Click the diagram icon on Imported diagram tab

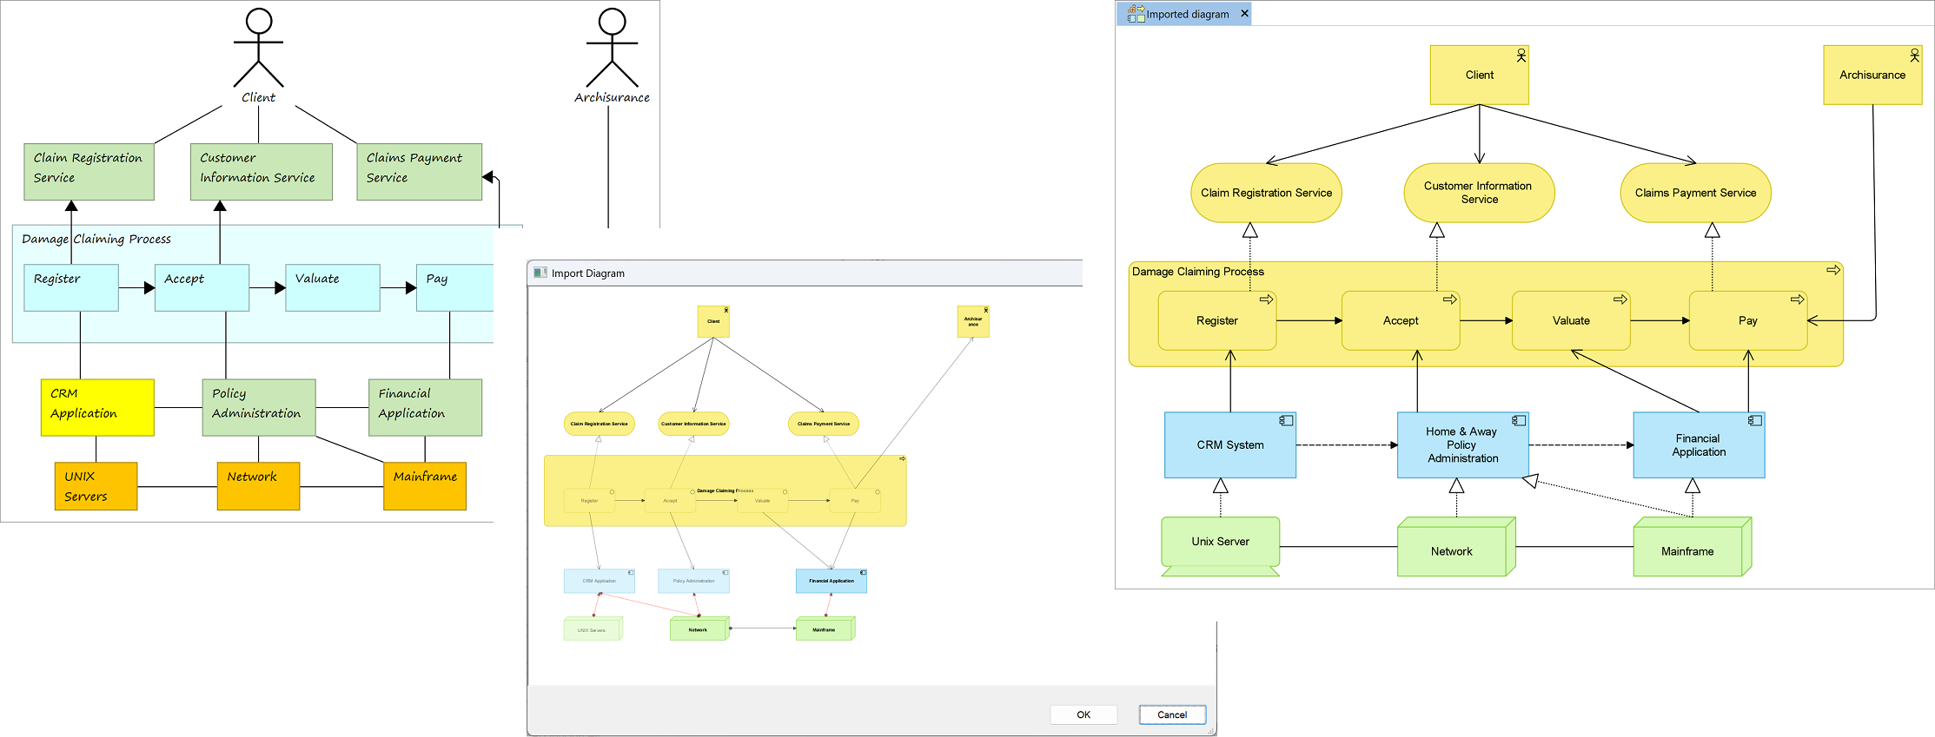[x=1136, y=13]
